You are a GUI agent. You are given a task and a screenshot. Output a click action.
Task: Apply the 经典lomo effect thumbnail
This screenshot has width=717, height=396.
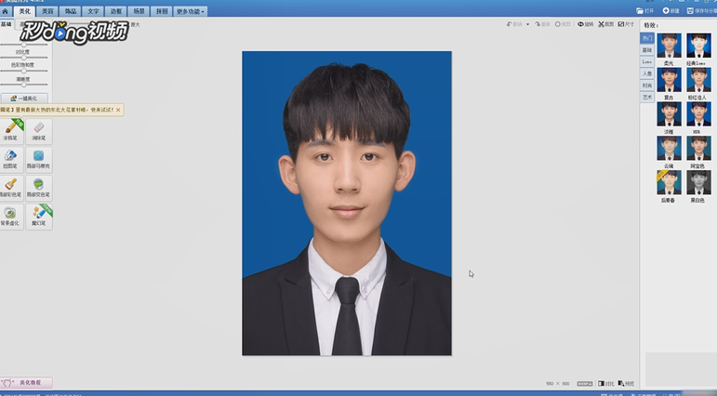(698, 46)
